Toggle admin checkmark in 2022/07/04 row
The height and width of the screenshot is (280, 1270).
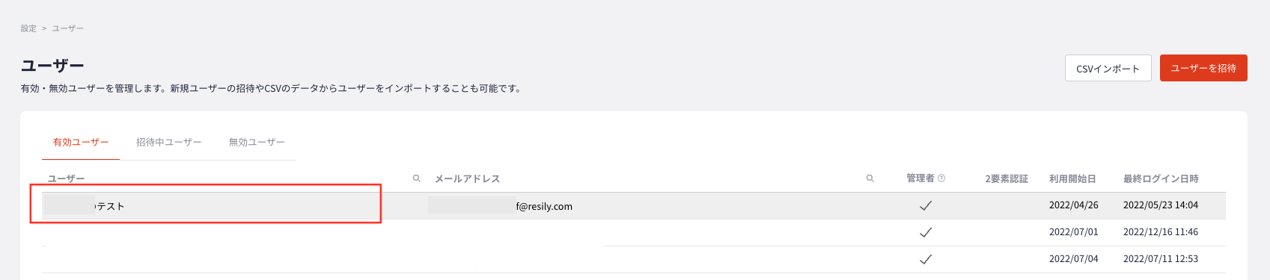point(926,259)
